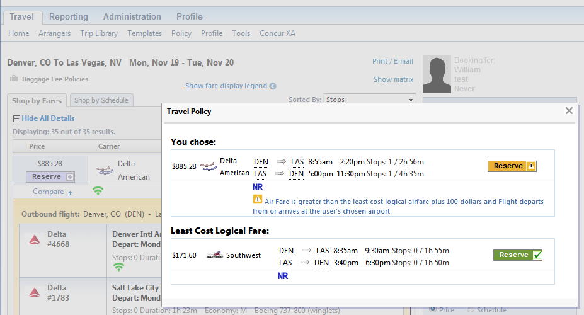Click the Hide All Details link
Viewport: 584px width, 315px height.
[x=48, y=118]
